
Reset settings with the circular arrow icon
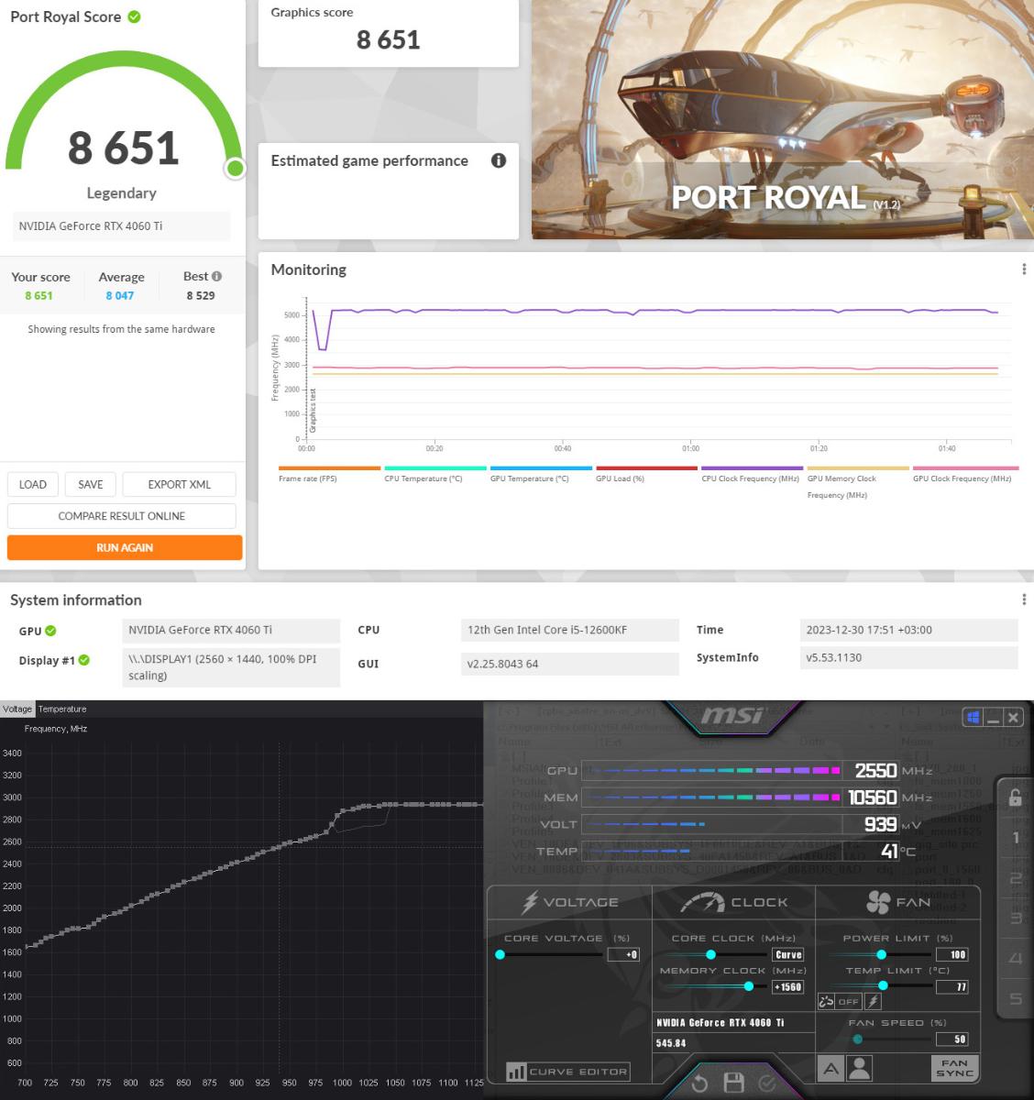coord(699,1083)
